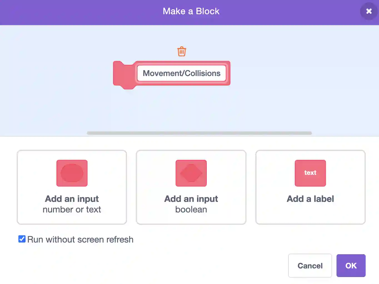Click the horizontal scrollbar under the block preview
This screenshot has height=284, width=379.
[199, 133]
